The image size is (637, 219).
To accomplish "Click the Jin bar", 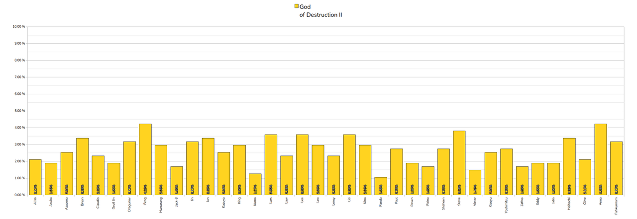I will (x=193, y=168).
